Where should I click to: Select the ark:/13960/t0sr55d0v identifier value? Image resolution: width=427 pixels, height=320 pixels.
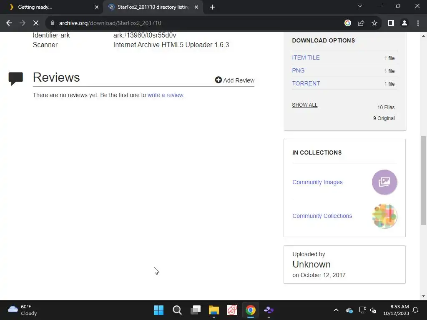point(145,35)
